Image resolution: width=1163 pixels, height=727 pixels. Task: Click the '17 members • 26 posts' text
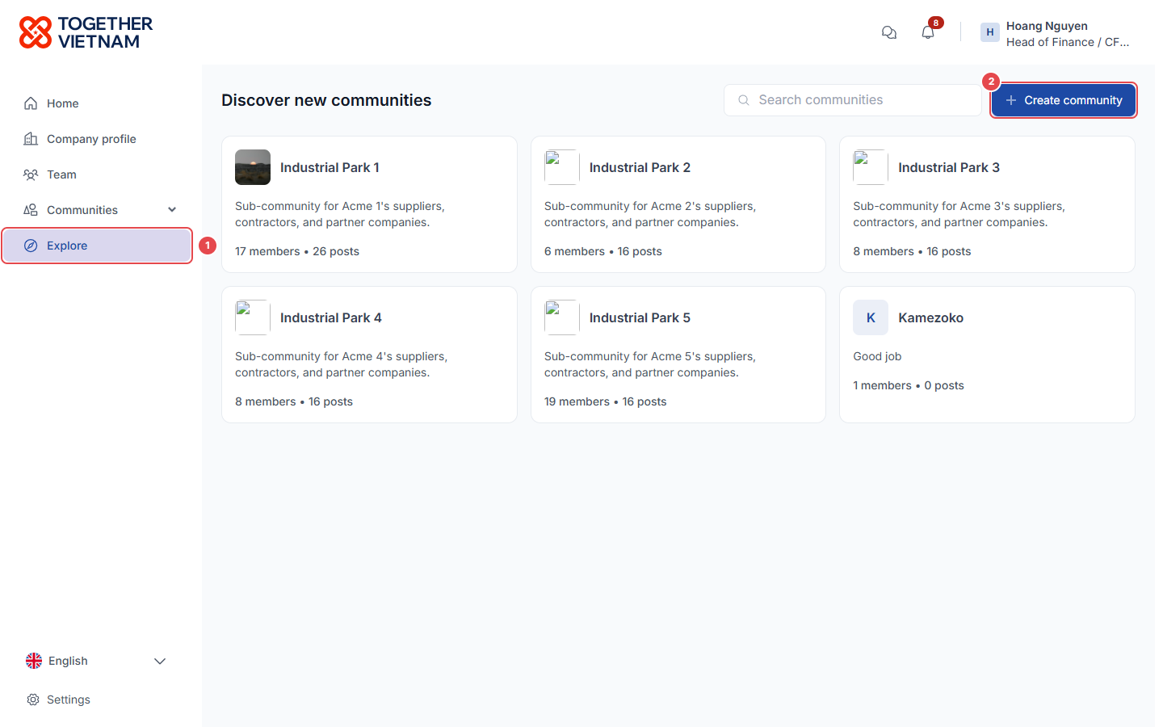click(297, 251)
